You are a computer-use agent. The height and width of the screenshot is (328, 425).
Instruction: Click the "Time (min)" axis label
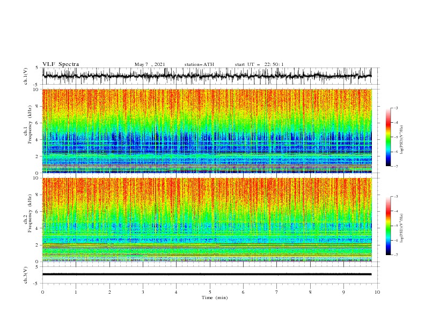[215, 297]
